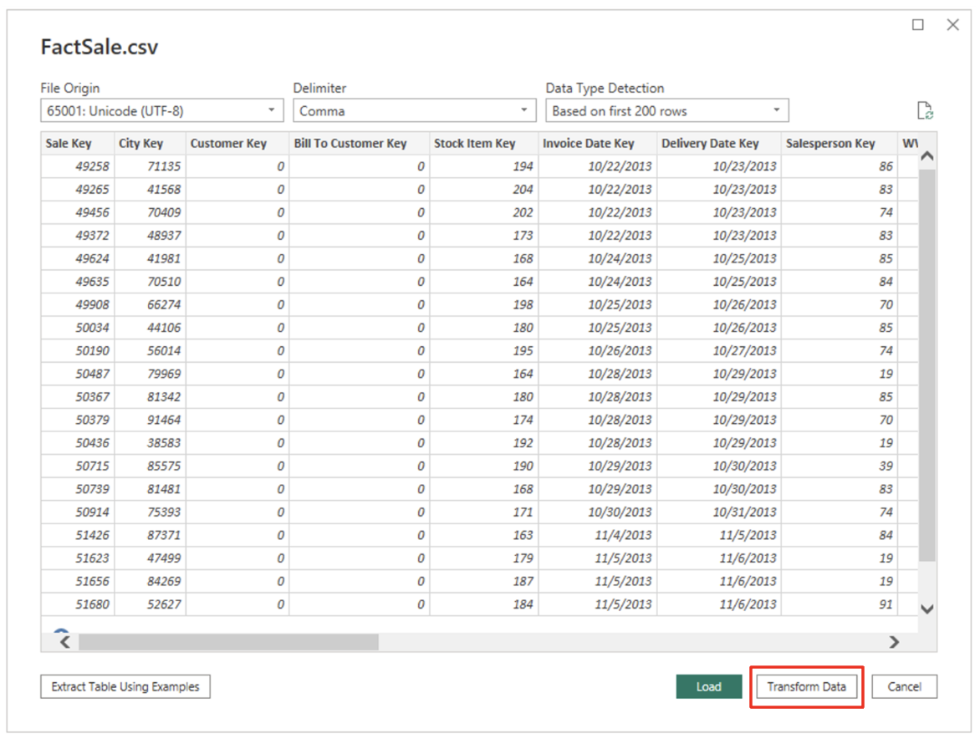Select the Salesperson Key column header
Screen dimensions: 980x739
[840, 143]
